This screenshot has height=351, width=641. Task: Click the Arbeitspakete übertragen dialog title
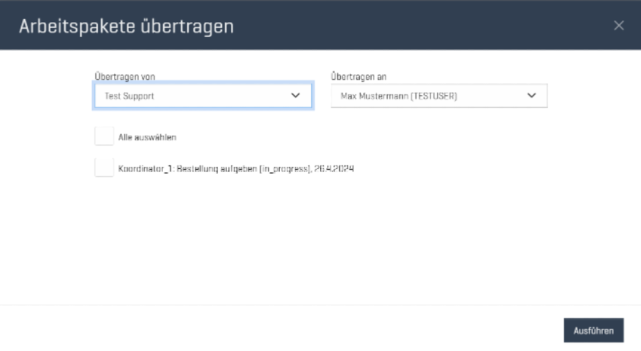[x=126, y=26]
